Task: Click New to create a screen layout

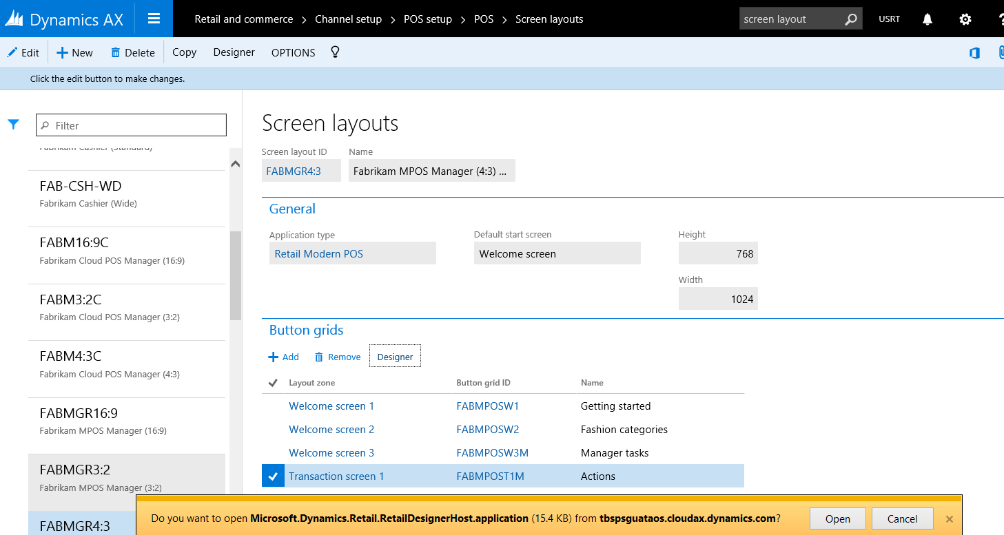Action: pos(74,52)
